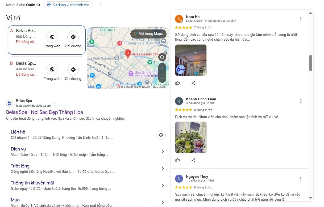Open more options on Khanh Dang Xuan's review

[301, 101]
